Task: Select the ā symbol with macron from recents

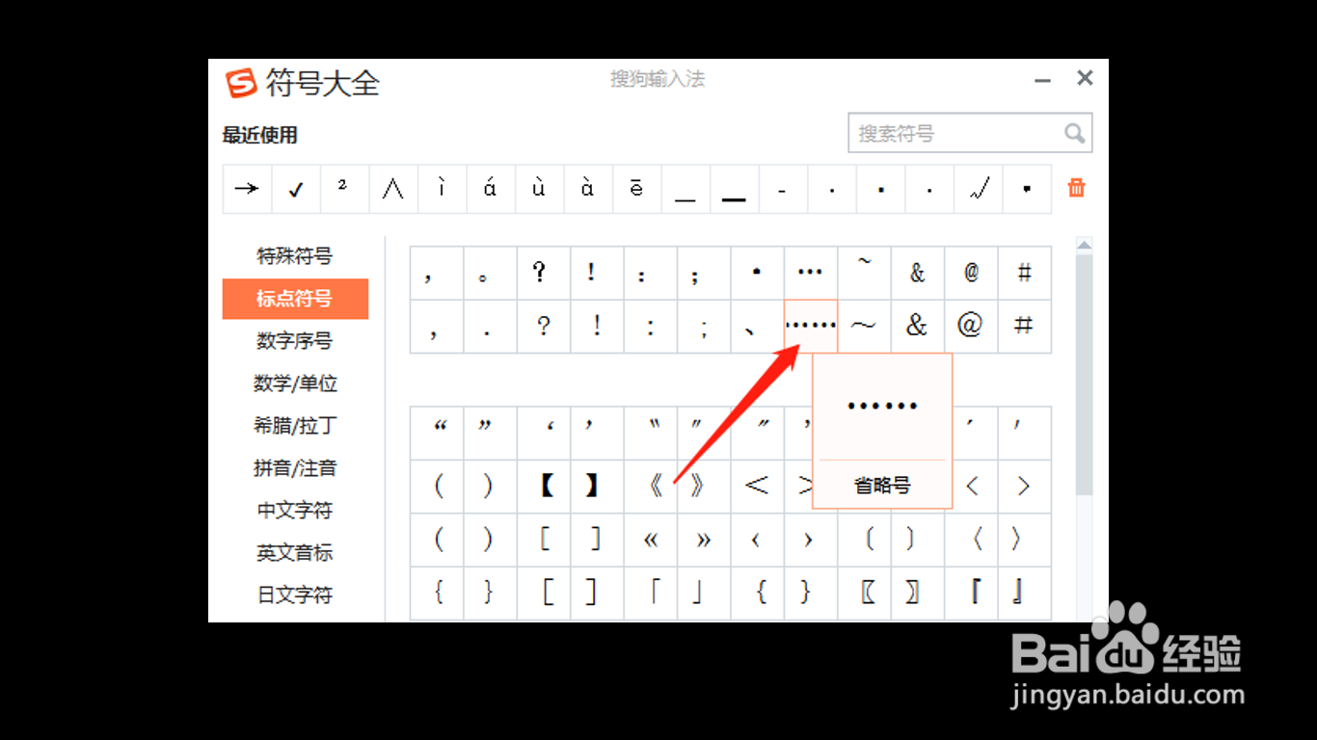Action: (636, 189)
